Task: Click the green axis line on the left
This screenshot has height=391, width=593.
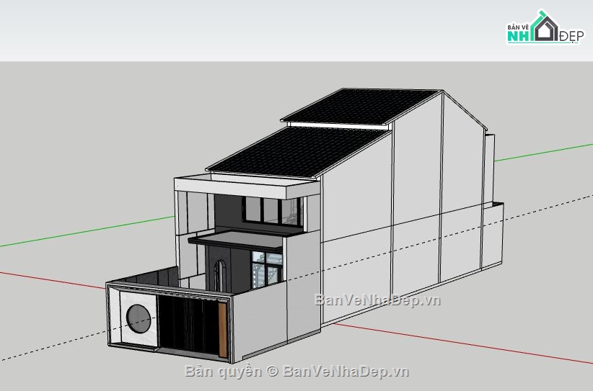Action: [87, 231]
